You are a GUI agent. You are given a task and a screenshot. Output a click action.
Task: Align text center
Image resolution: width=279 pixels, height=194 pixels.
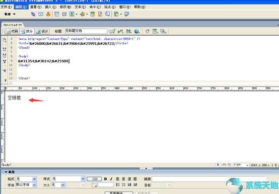pos(123,179)
